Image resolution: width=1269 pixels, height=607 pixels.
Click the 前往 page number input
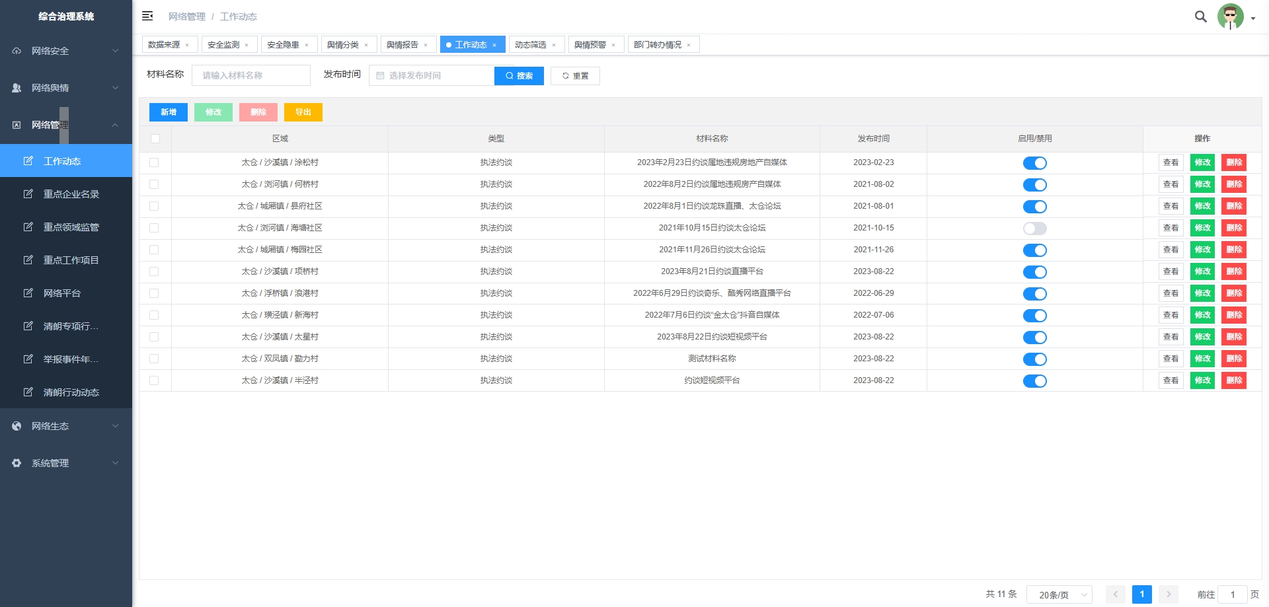tap(1233, 594)
